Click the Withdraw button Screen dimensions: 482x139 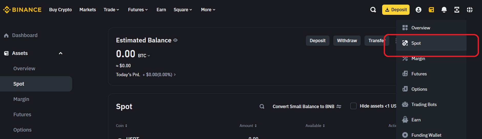click(x=347, y=41)
